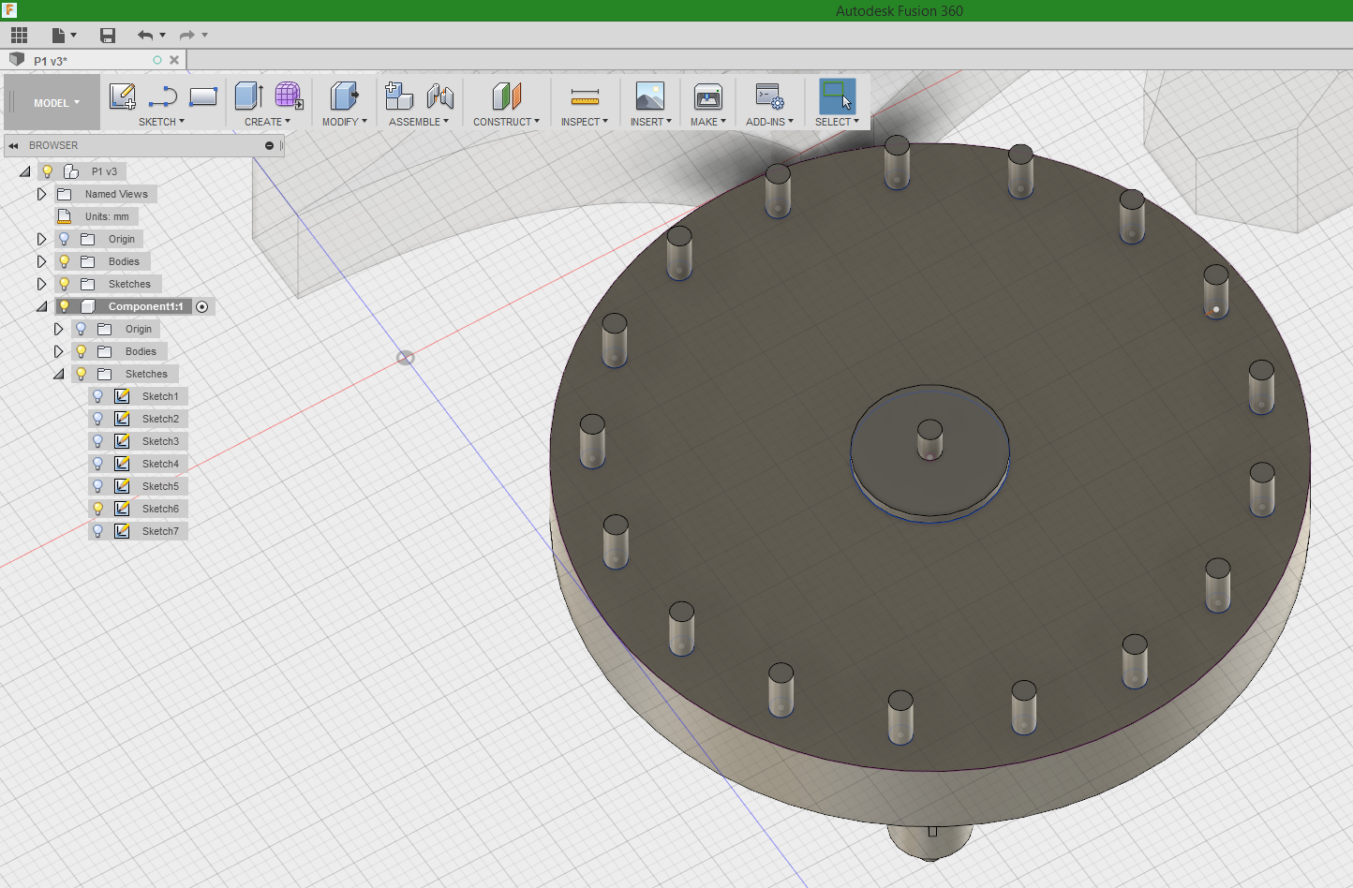Open the MAKE menu
The height and width of the screenshot is (888, 1353).
pos(708,122)
